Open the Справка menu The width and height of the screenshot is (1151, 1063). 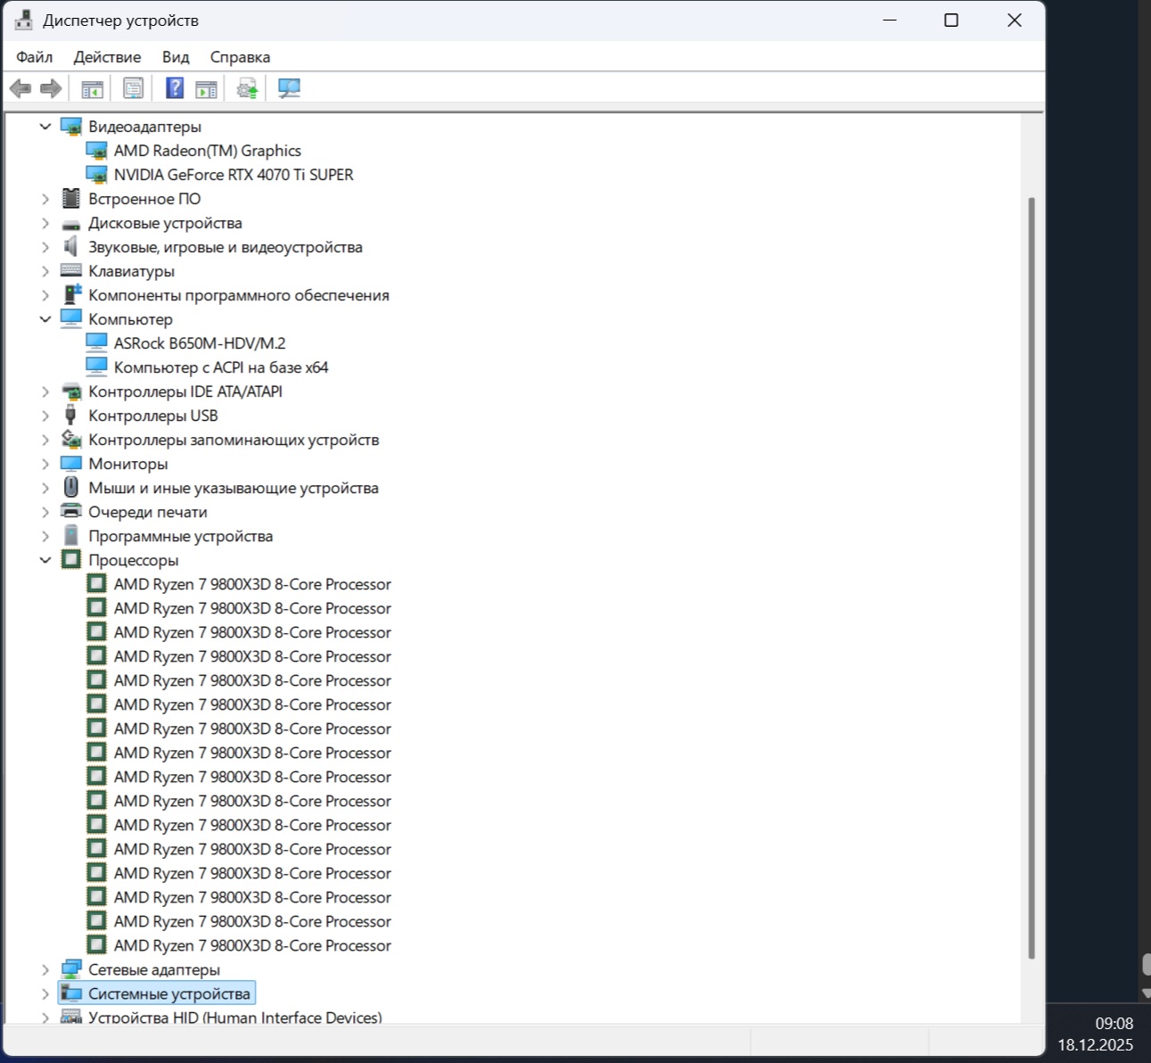click(x=240, y=57)
